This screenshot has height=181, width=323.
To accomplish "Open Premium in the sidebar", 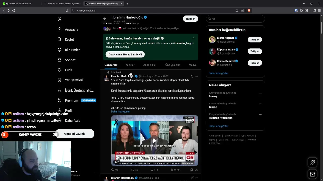I will coord(76,100).
